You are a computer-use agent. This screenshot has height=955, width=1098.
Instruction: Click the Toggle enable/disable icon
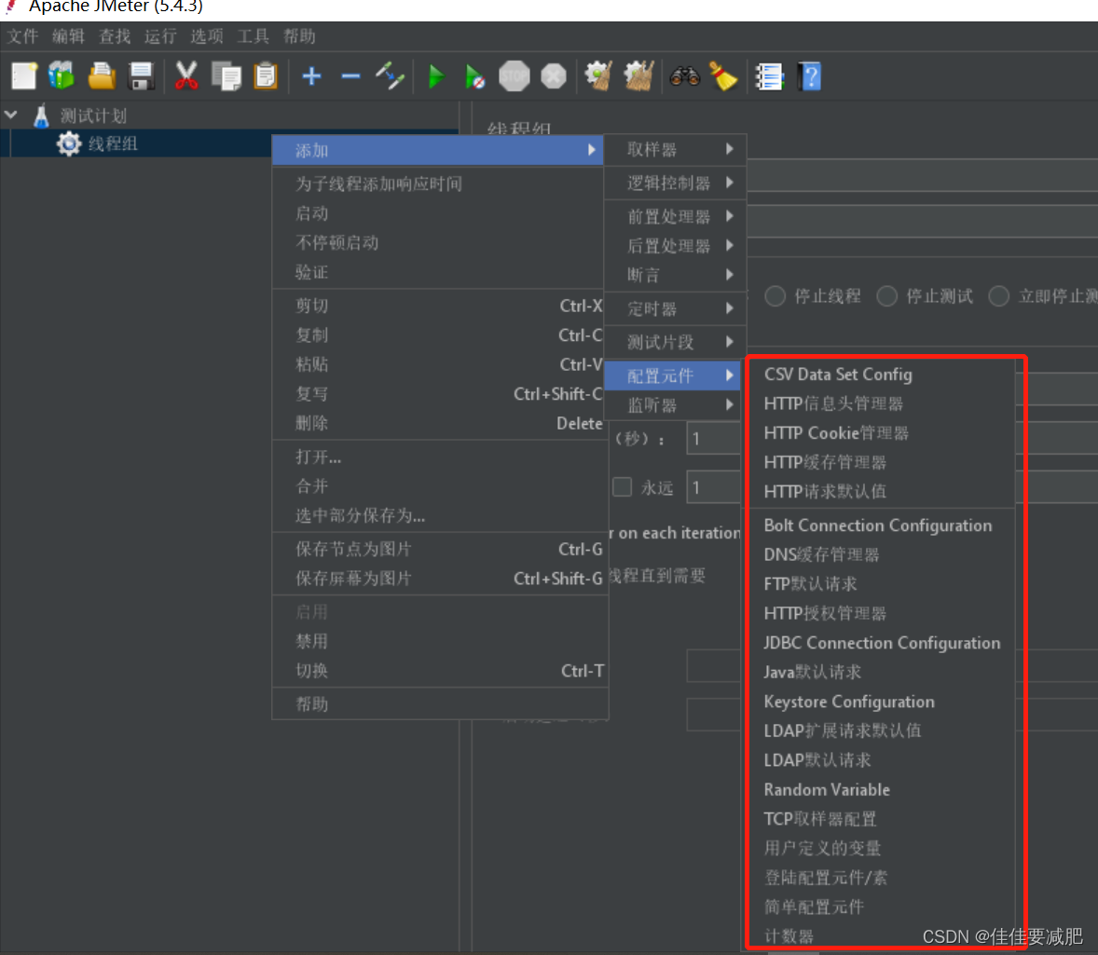(x=390, y=76)
